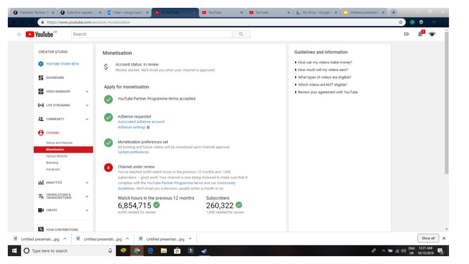Open the Windows Start menu
This screenshot has width=469, height=264.
[x=14, y=251]
